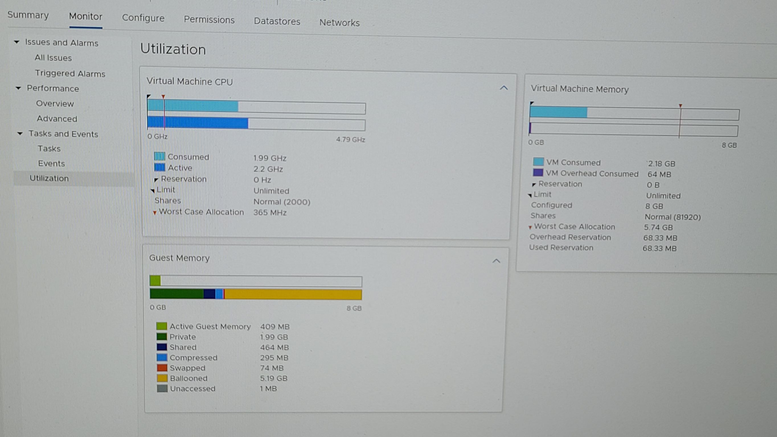
Task: Click the Virtual Machine Memory panel title
Action: pyautogui.click(x=580, y=89)
